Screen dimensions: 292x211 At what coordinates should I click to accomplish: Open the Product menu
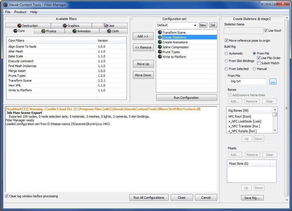click(20, 12)
